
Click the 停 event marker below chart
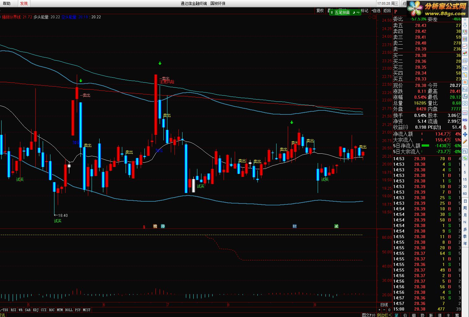[163, 226]
